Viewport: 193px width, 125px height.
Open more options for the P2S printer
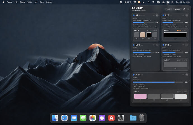(x=187, y=15)
